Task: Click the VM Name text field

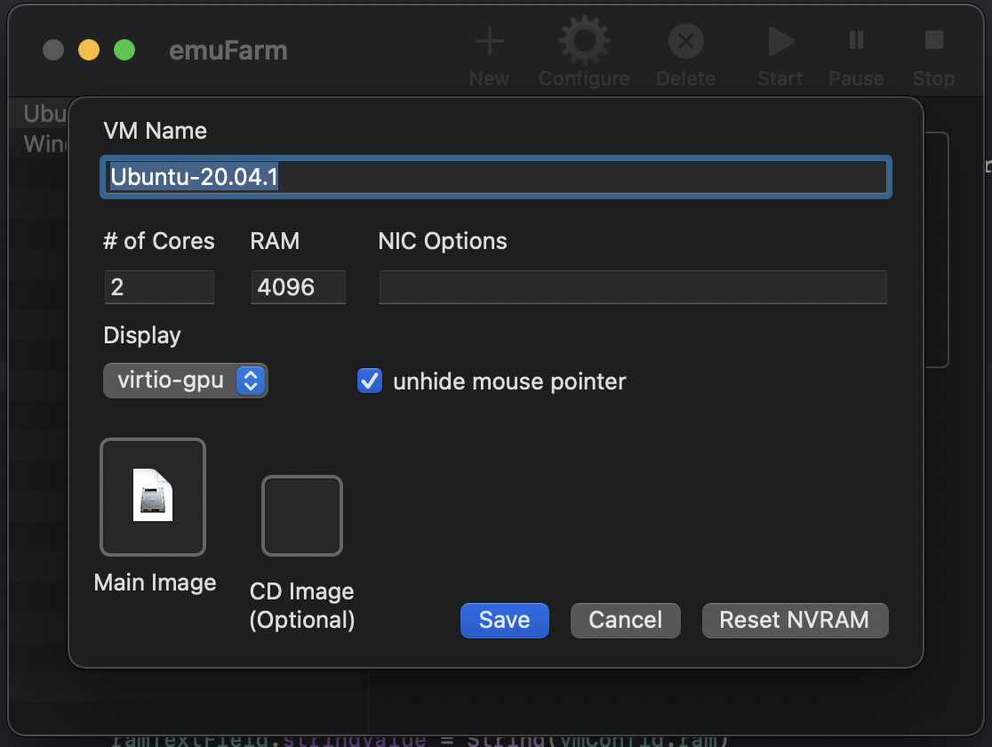Action: tap(496, 178)
